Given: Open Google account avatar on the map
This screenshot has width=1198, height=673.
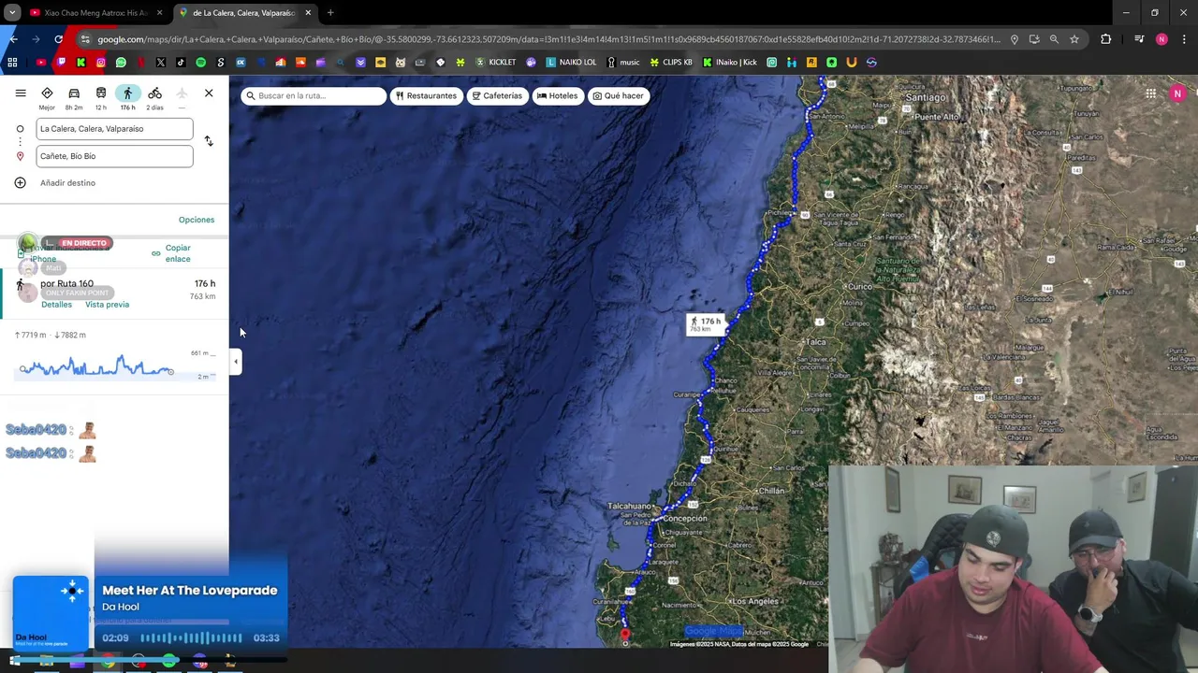Looking at the screenshot, I should click(x=1177, y=93).
